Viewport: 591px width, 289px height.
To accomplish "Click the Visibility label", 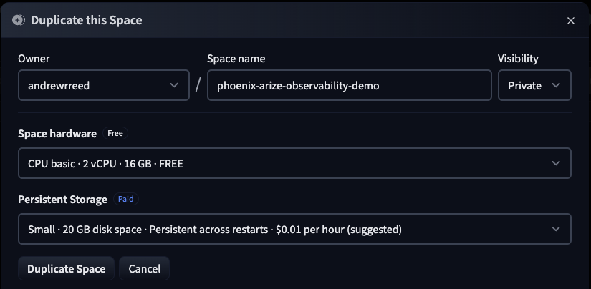I will [x=518, y=59].
